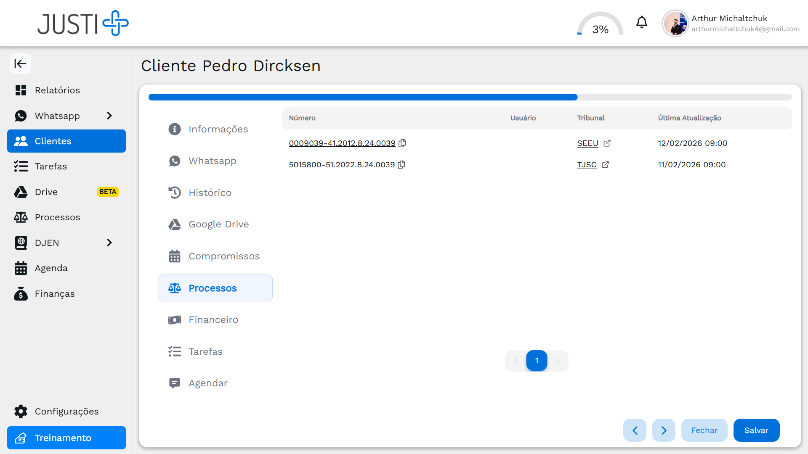Screen dimensions: 808x454
Task: Expand the DJEN sidebar submenu
Action: [109, 243]
